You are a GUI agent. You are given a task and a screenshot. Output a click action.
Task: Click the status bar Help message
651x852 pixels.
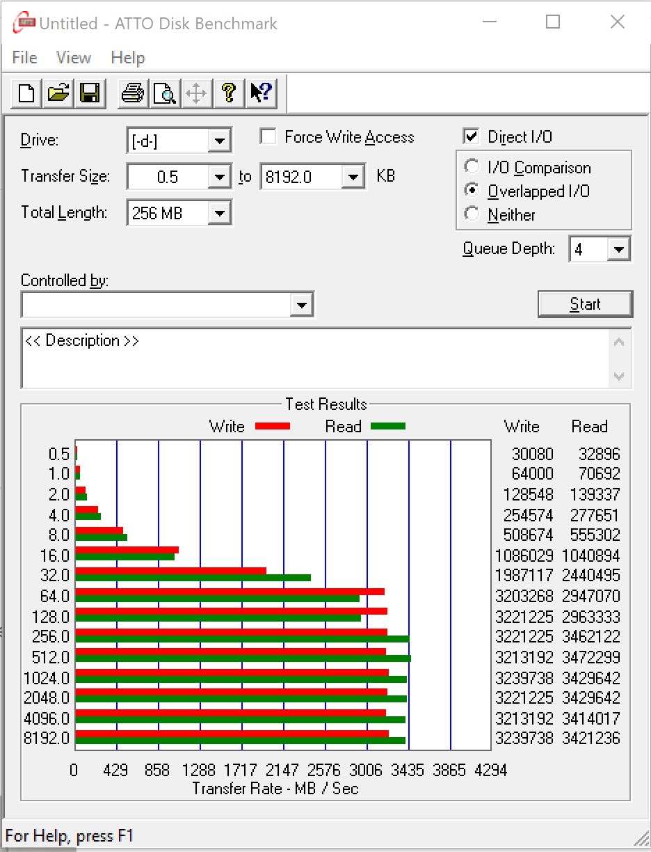(69, 836)
